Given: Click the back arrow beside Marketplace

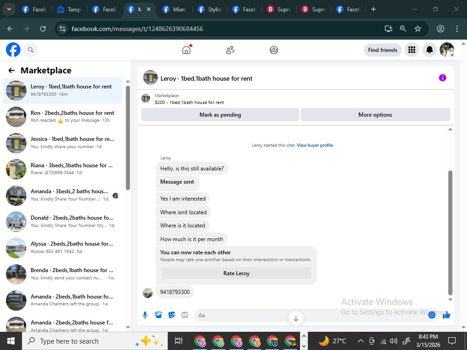Looking at the screenshot, I should [x=11, y=71].
